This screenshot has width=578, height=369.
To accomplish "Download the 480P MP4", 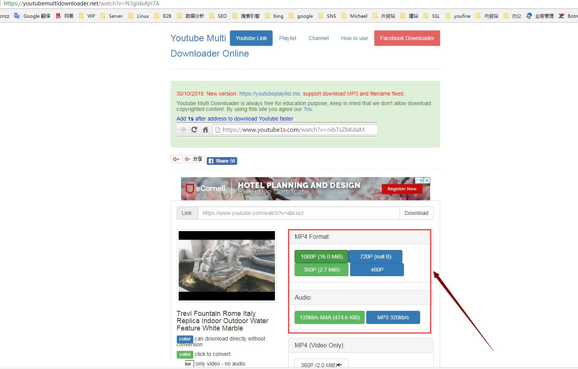I will 377,270.
